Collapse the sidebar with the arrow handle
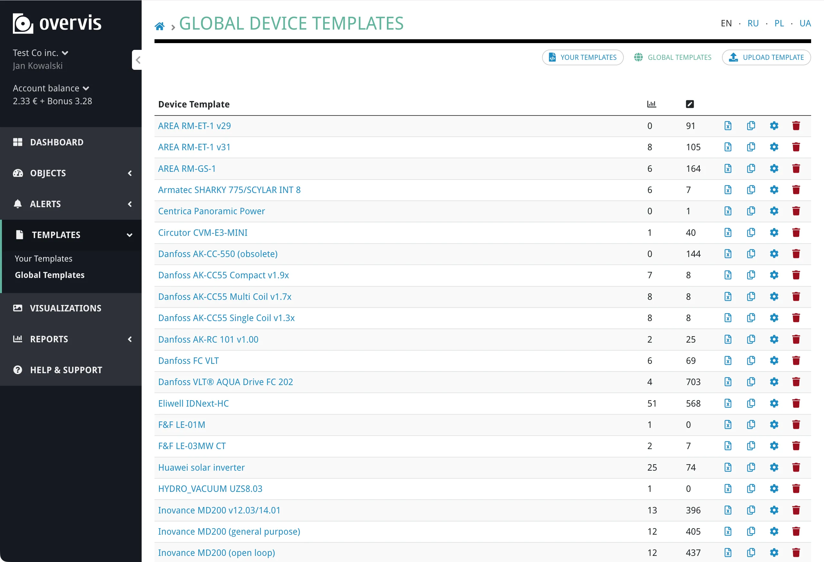 (137, 60)
